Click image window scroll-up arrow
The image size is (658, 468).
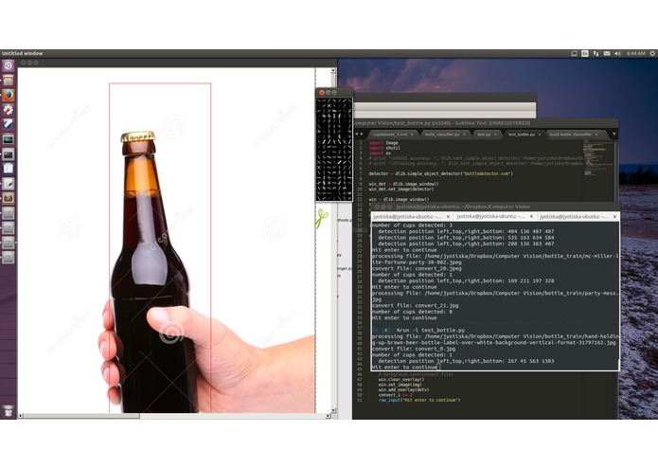[333, 71]
